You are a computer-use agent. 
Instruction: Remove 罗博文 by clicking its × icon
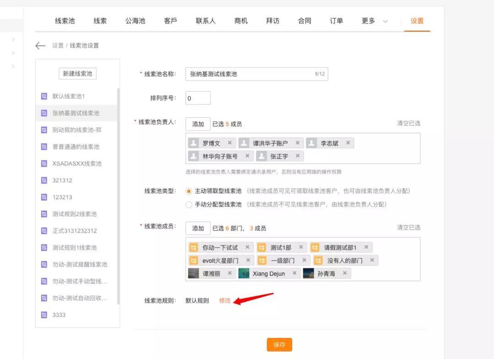coord(230,143)
